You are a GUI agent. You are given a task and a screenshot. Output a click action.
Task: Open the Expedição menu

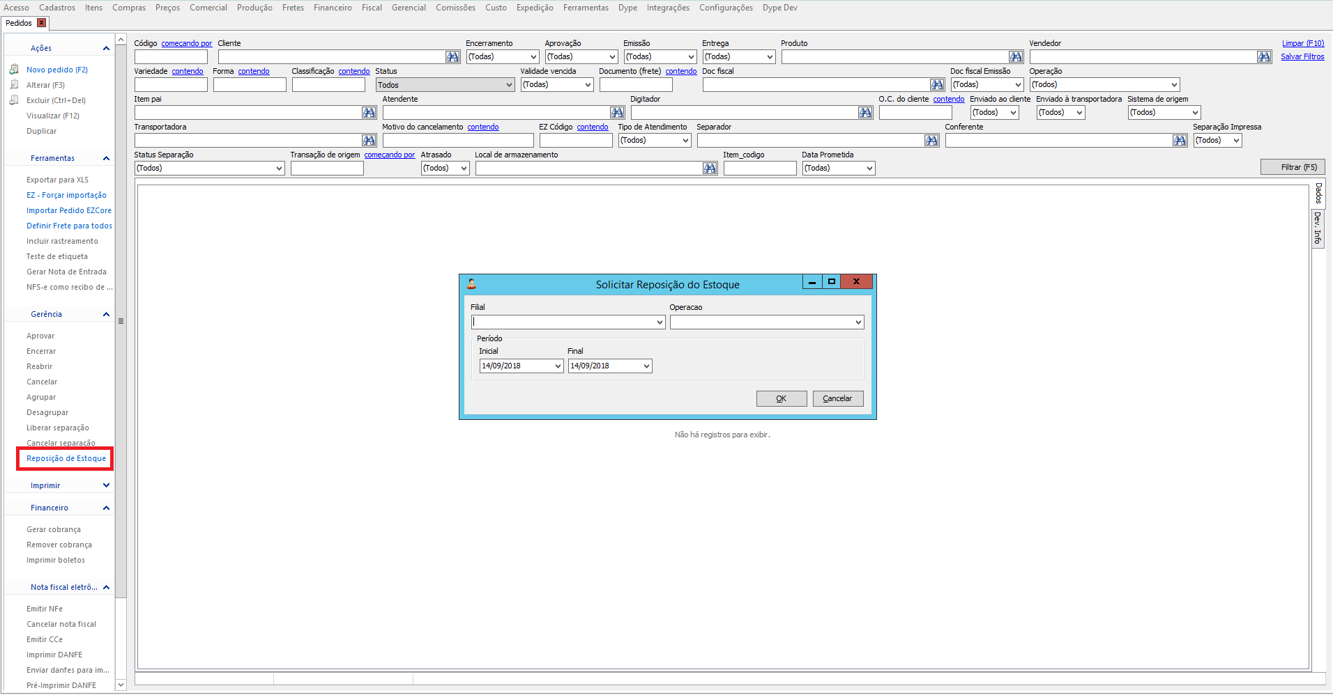[535, 8]
